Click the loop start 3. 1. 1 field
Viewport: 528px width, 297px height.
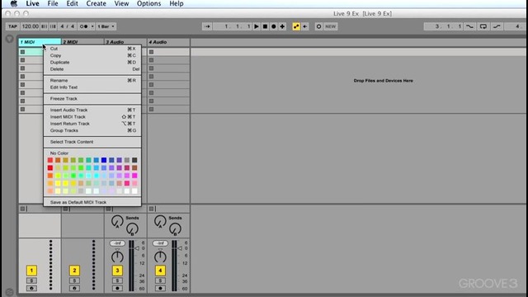click(444, 26)
